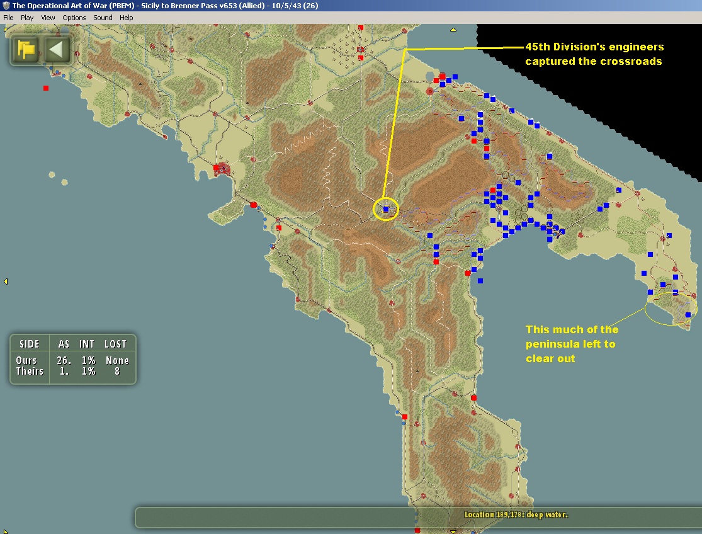Select the red unit in the sea off the northwest coast

[x=46, y=88]
